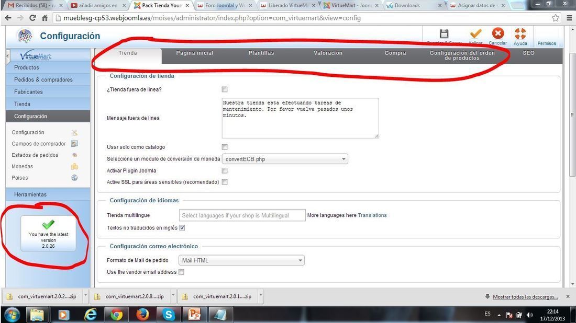
Task: Click the page vertical scrollbar
Action: [x=572, y=115]
